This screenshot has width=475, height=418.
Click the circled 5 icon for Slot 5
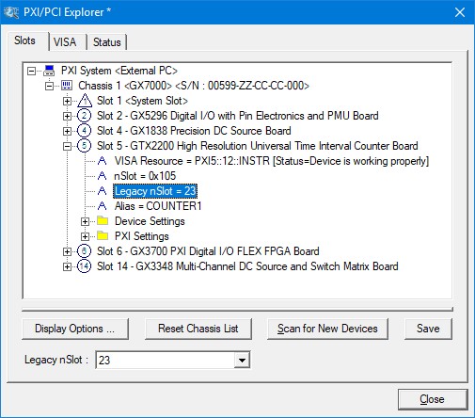pyautogui.click(x=84, y=146)
